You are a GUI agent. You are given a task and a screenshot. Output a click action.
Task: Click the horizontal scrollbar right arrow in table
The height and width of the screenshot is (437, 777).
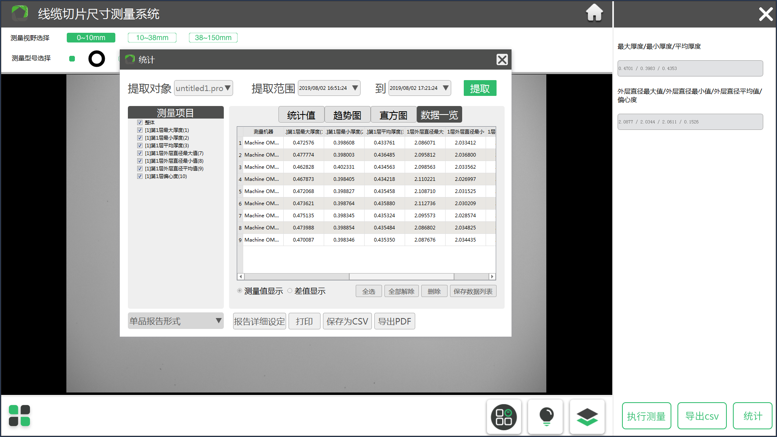(492, 277)
